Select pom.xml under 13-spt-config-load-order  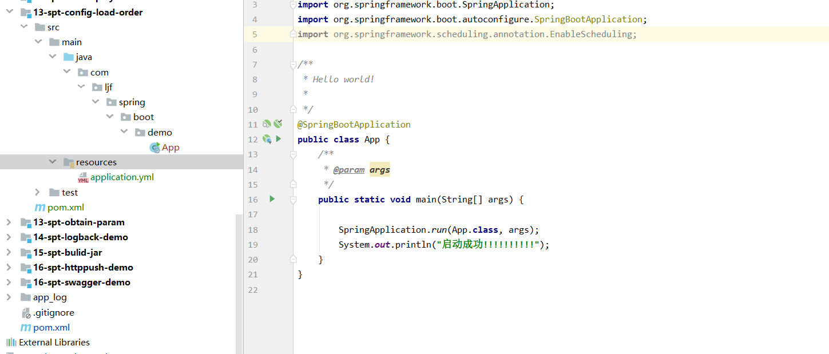[66, 208]
